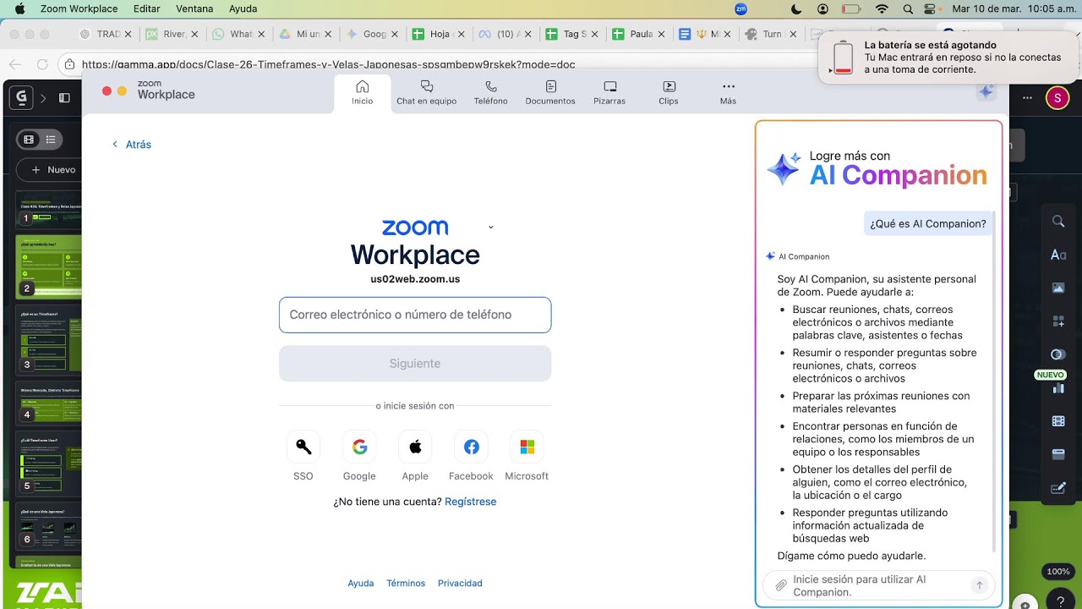
Task: Focus the email or phone number field
Action: point(415,315)
